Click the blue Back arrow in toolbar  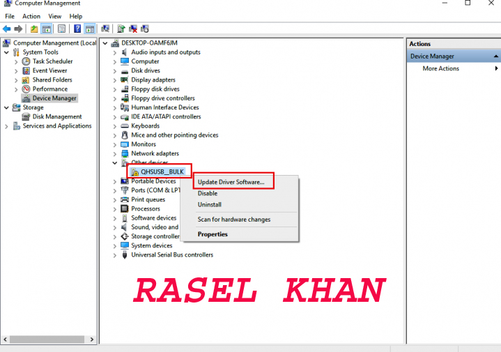coord(6,29)
